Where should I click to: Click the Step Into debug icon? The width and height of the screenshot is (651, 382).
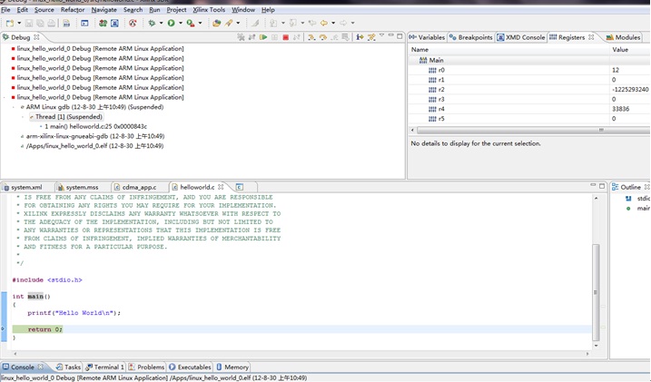tap(311, 37)
